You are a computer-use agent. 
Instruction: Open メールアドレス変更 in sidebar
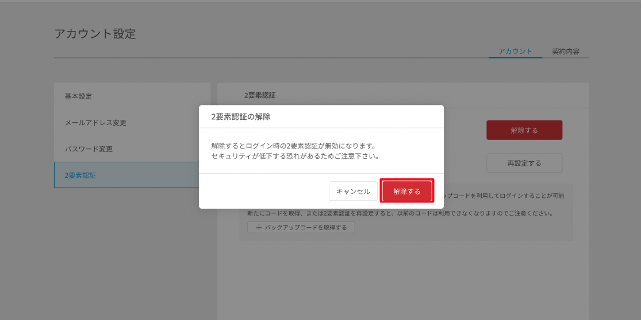pos(132,123)
